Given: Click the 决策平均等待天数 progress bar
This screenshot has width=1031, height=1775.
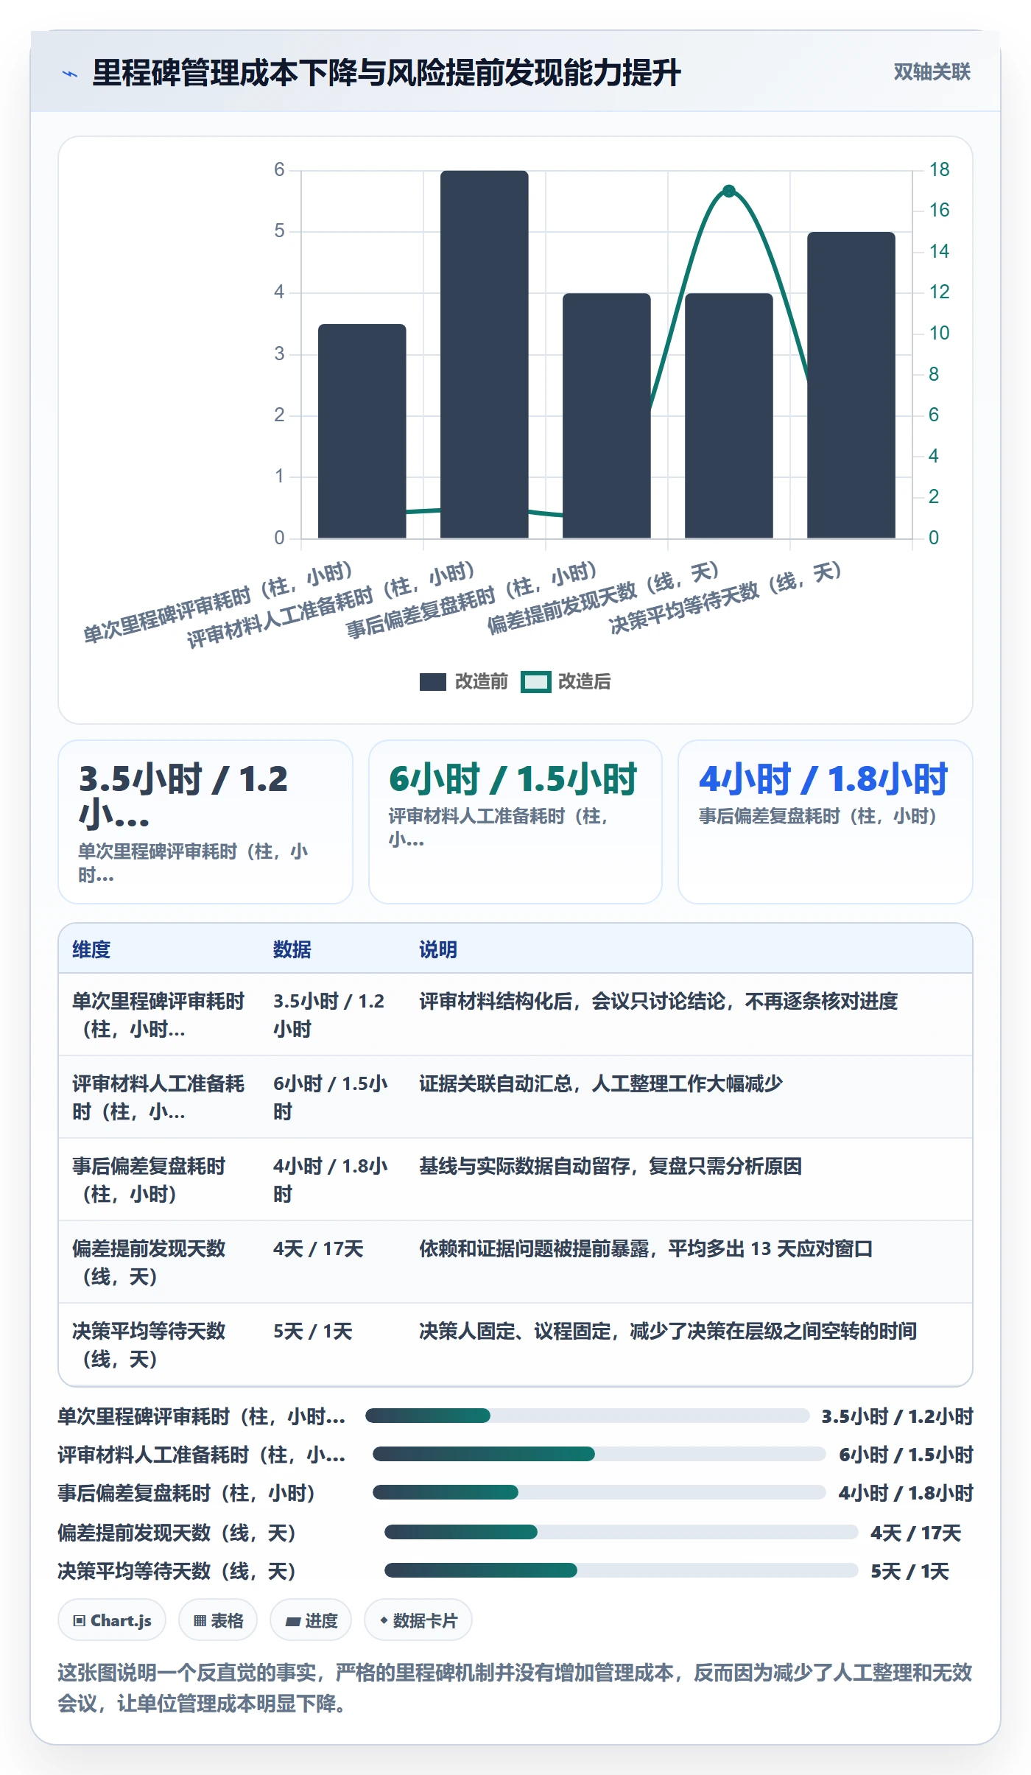Looking at the screenshot, I should [622, 1570].
